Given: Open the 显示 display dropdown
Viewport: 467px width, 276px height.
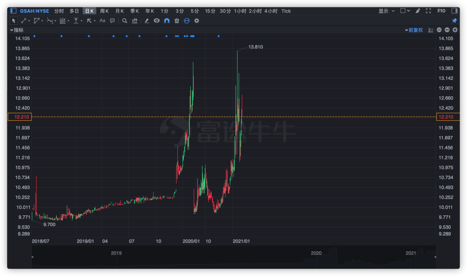Looking at the screenshot, I should [386, 10].
